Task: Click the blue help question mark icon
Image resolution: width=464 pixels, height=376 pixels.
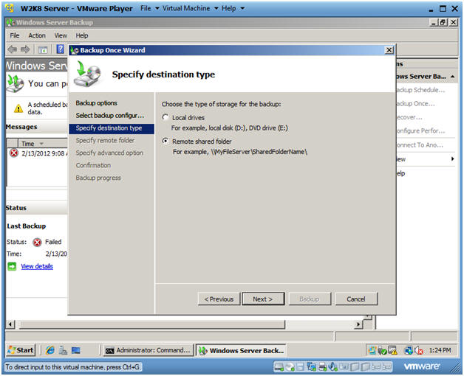Action: [61, 49]
